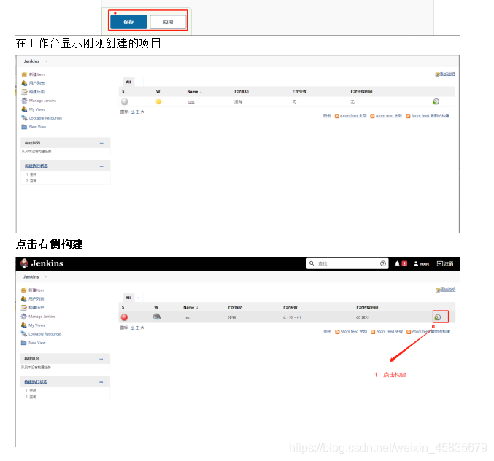494x461 pixels.
Task: Open 用户列表 users icon in upper Jenkins sidebar
Action: point(24,83)
